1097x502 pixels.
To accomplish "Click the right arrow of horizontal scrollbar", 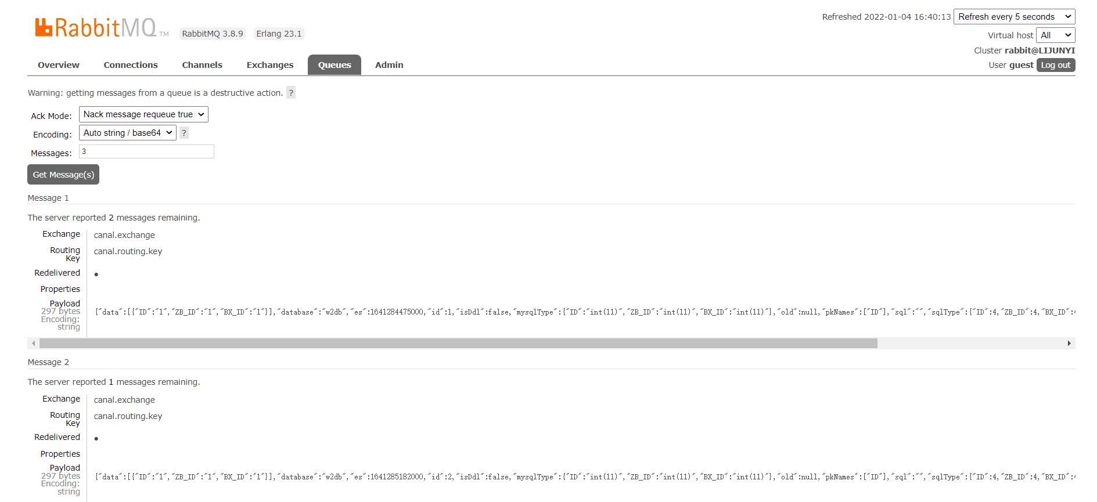I will pyautogui.click(x=1069, y=344).
